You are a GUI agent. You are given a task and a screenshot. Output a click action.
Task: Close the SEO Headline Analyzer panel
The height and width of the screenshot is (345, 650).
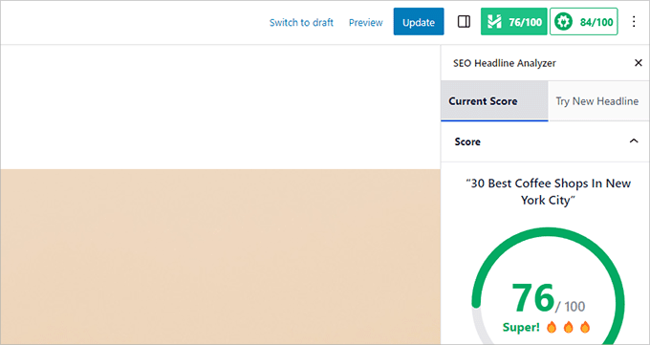(x=639, y=63)
